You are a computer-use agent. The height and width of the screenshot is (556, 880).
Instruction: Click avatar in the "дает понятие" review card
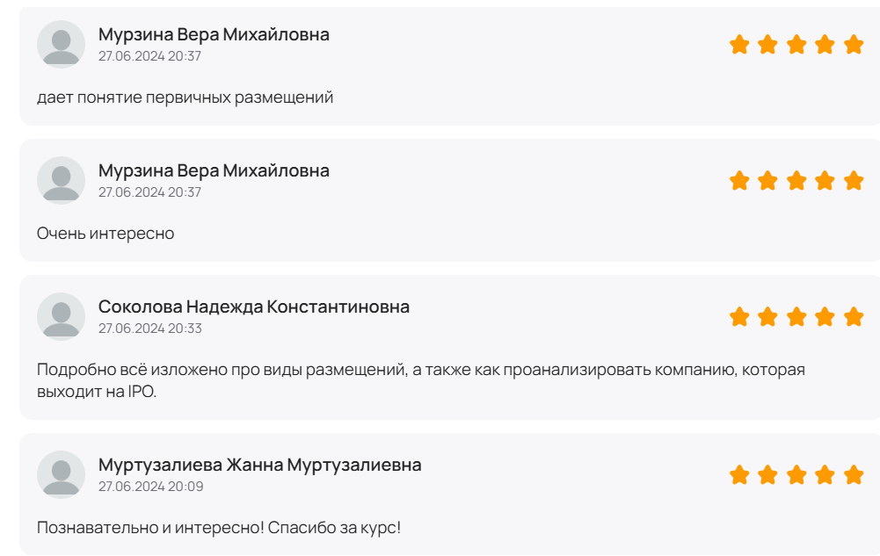(x=61, y=45)
